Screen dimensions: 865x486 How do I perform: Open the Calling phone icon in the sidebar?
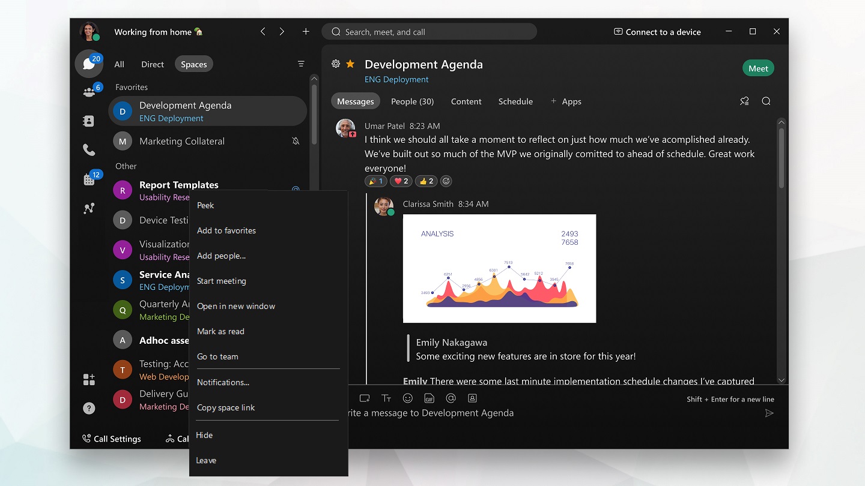click(89, 150)
